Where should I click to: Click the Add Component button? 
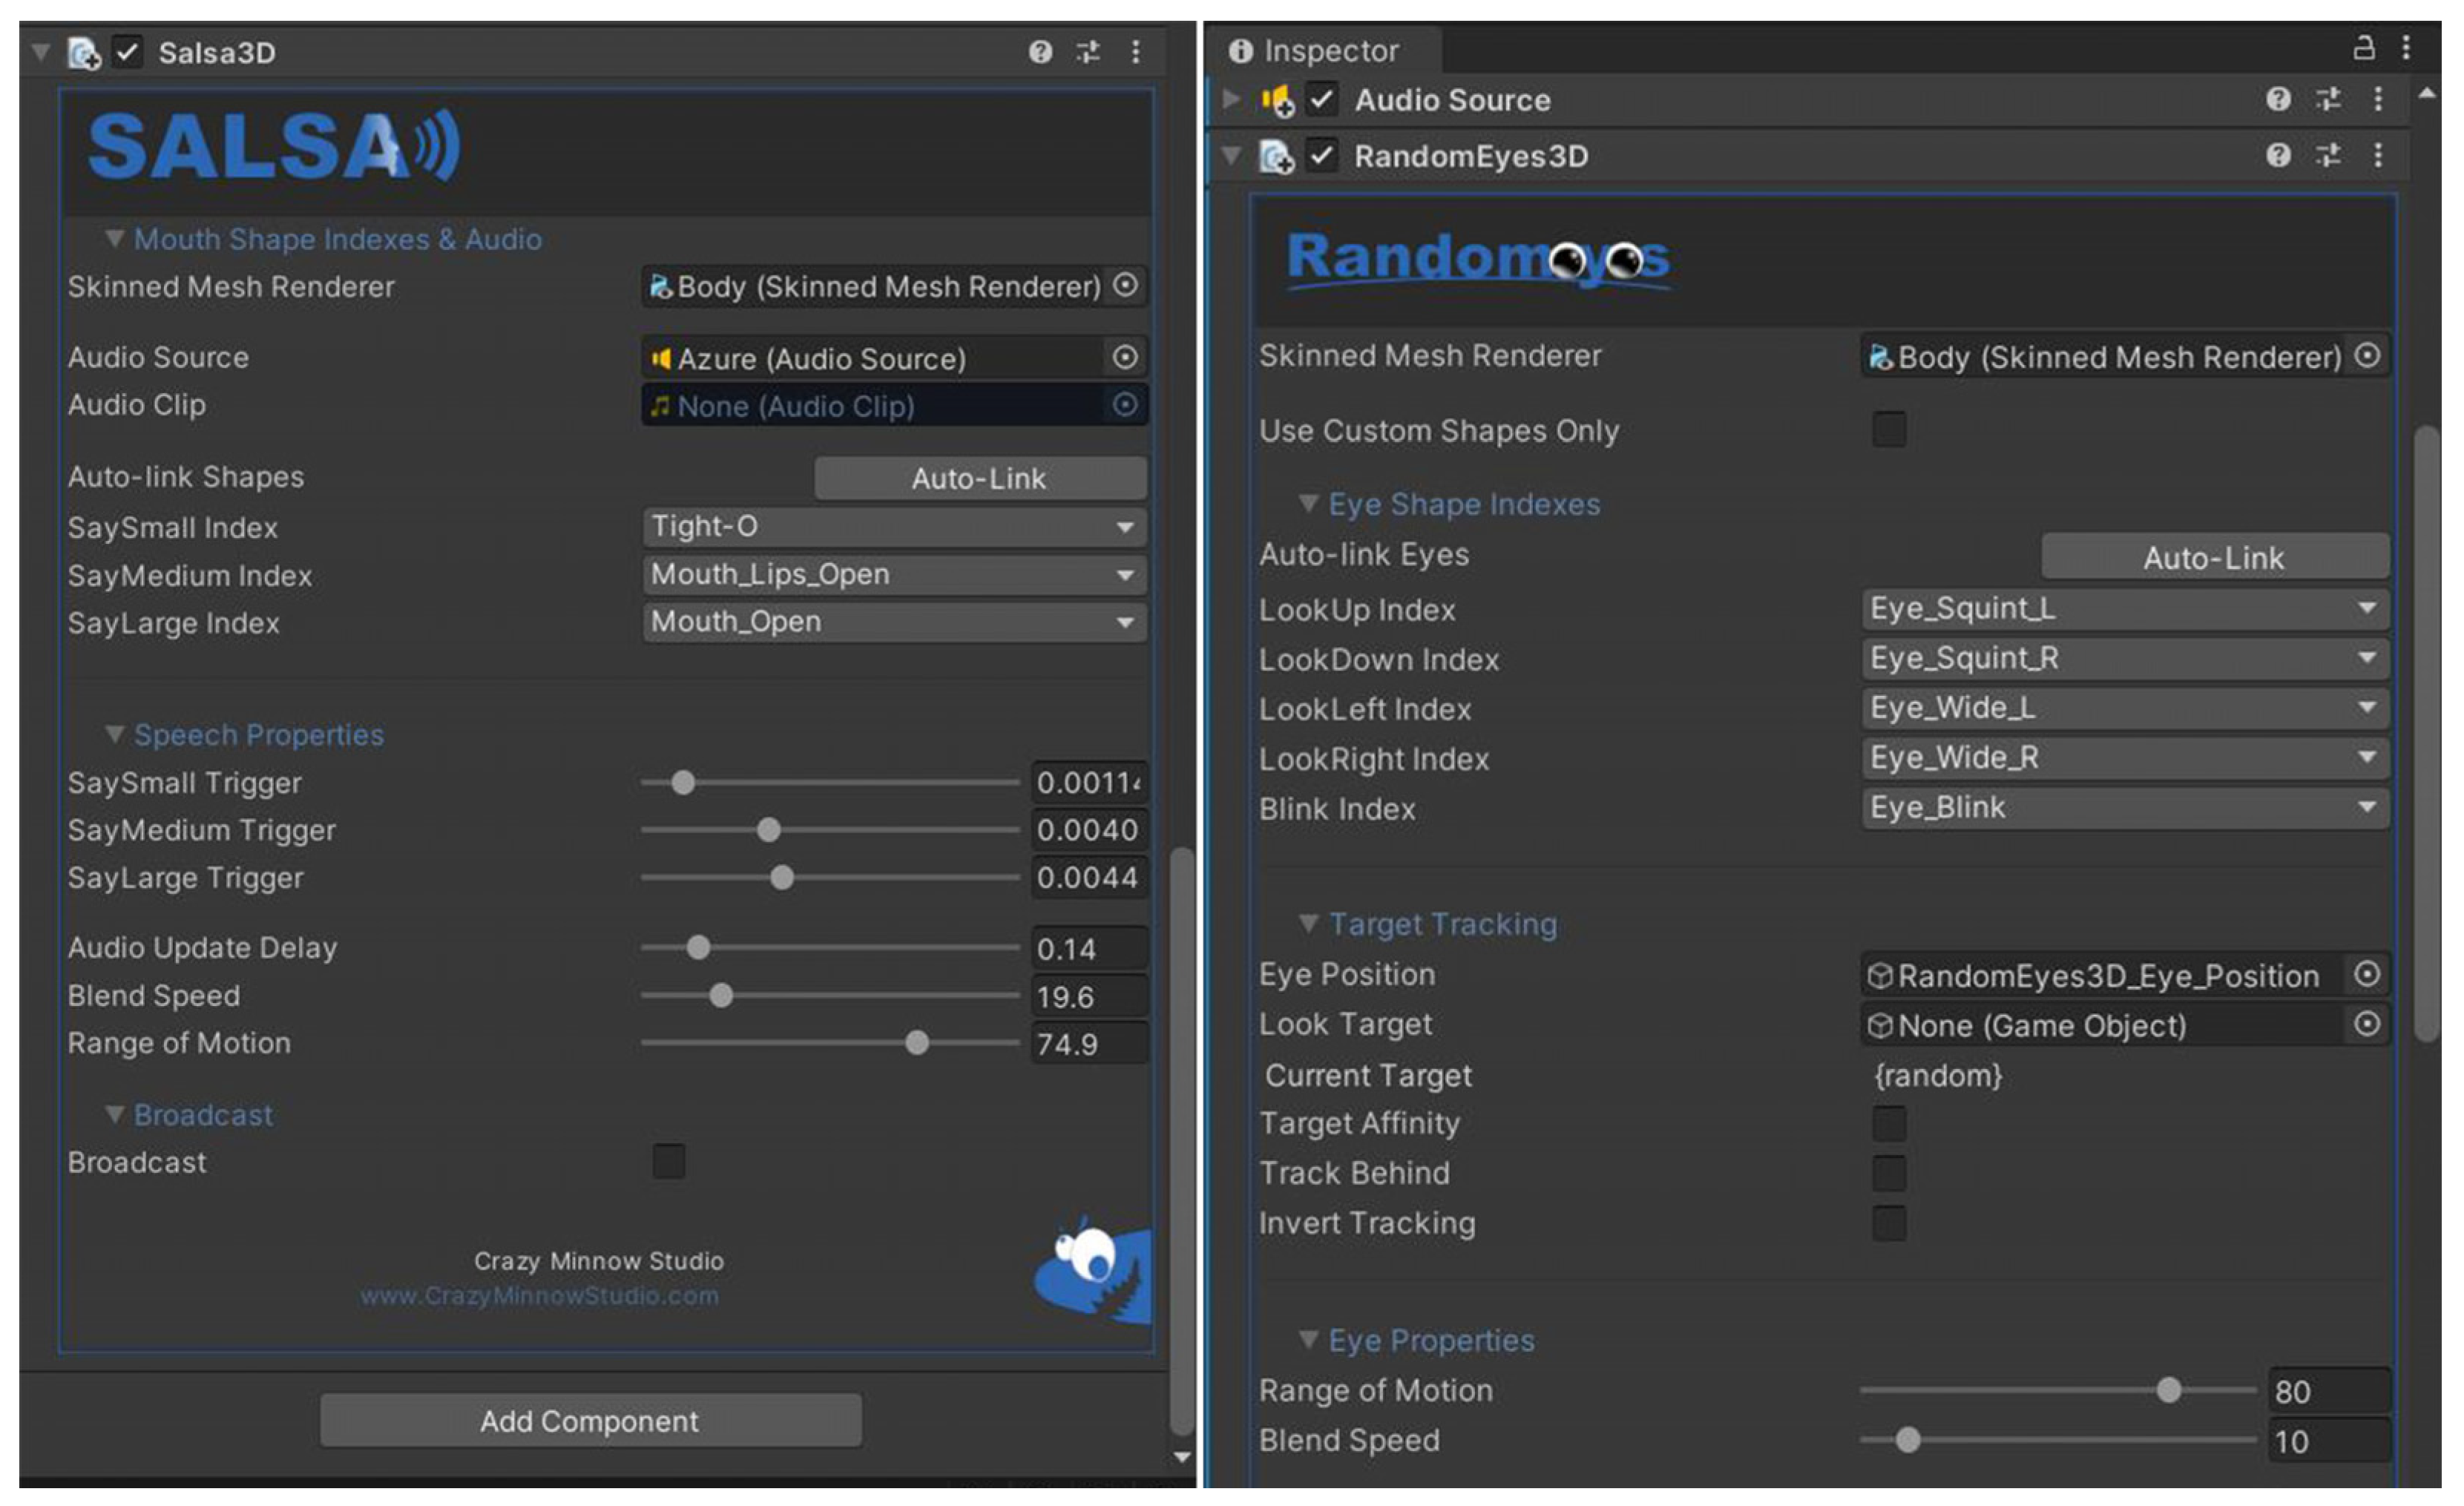pyautogui.click(x=590, y=1420)
